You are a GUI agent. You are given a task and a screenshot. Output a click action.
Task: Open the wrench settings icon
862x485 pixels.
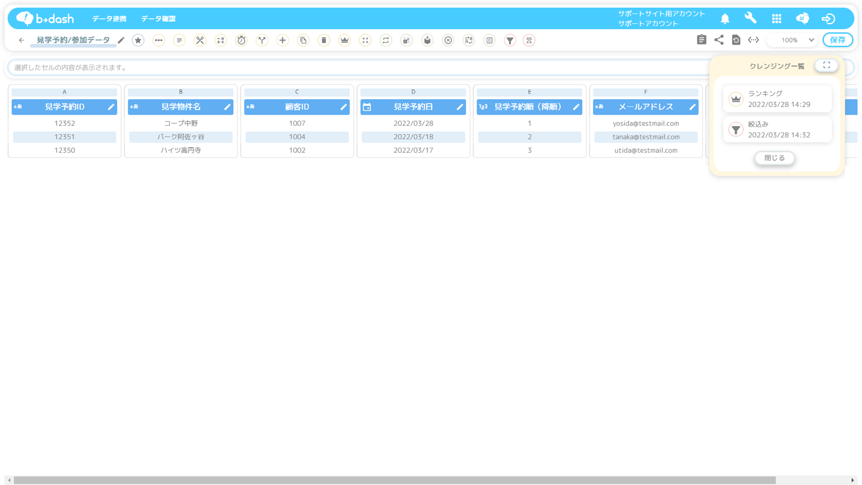[750, 19]
